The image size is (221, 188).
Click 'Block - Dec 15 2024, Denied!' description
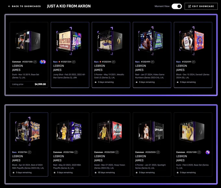coord(193,76)
